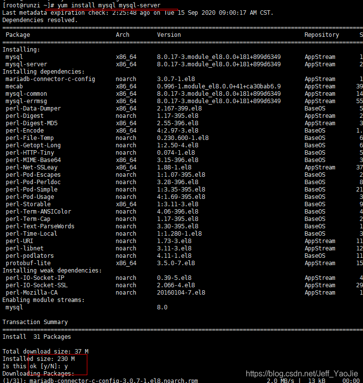Screen dimensions: 363x383
Task: Click the mysql module stream version 8.0
Action: (162, 307)
